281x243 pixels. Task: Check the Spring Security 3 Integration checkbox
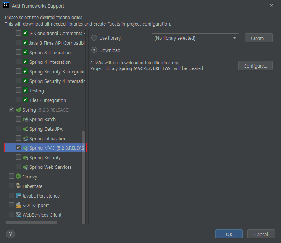pos(18,71)
